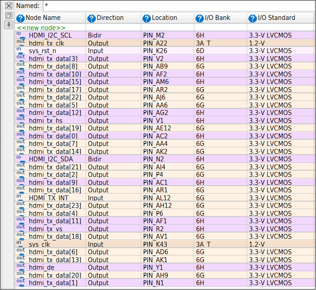The width and height of the screenshot is (316, 290).
Task: Click the out icon of hdmi_tx_vs
Action: click(21, 229)
